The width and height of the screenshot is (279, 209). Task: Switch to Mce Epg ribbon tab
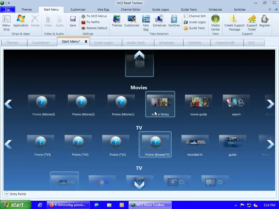click(x=103, y=10)
